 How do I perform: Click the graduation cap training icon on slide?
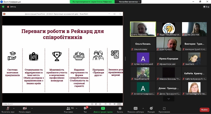12,56
